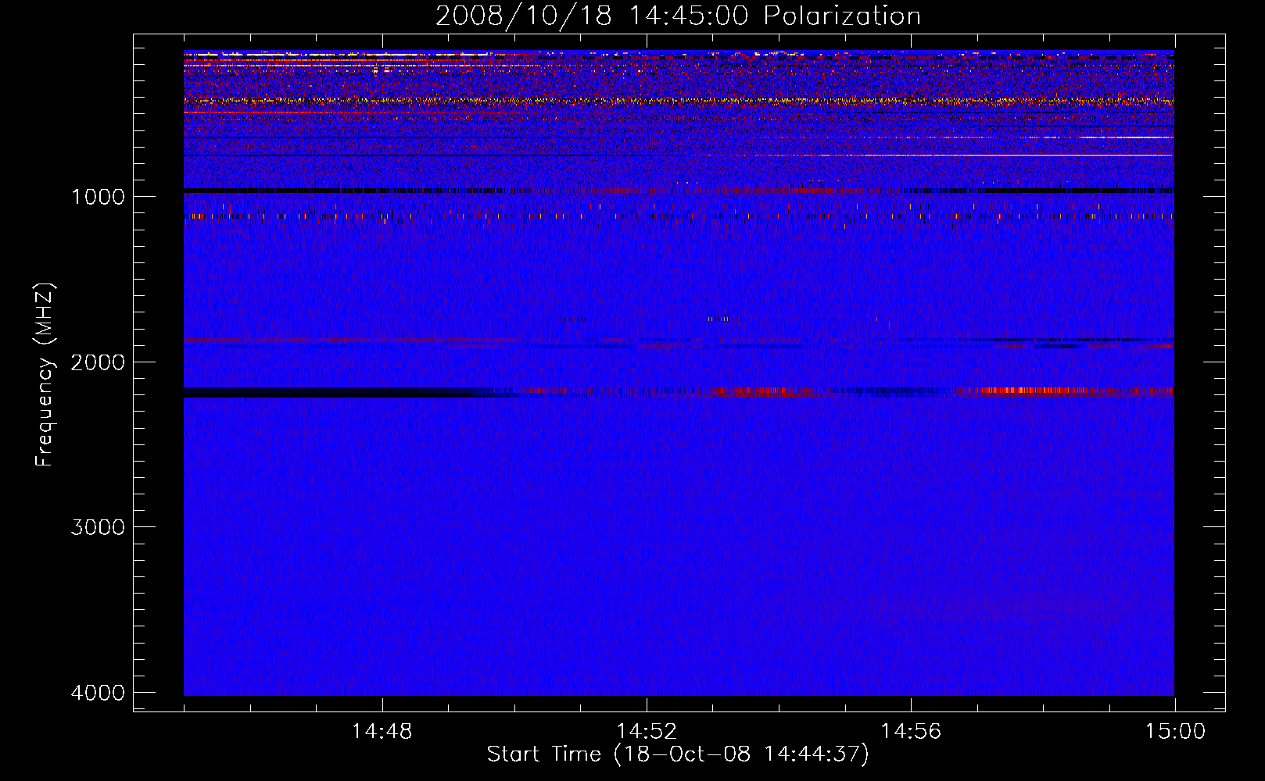Click the 'Start Time (18-Oct-08 14:44:37)' label
This screenshot has height=781, width=1265.
(678, 754)
